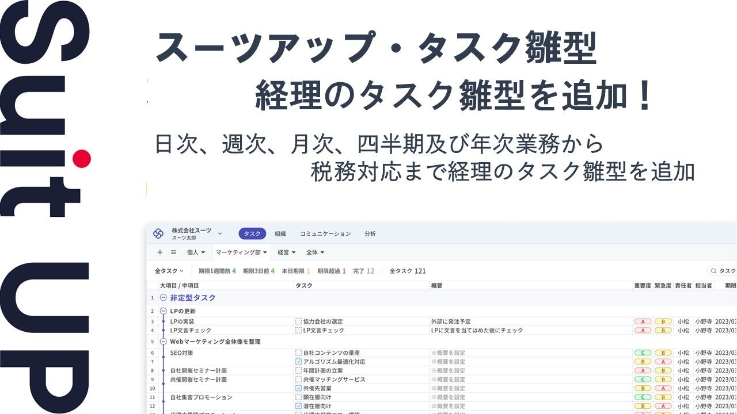Click 小松 in the 協力会社の選定 row

683,321
